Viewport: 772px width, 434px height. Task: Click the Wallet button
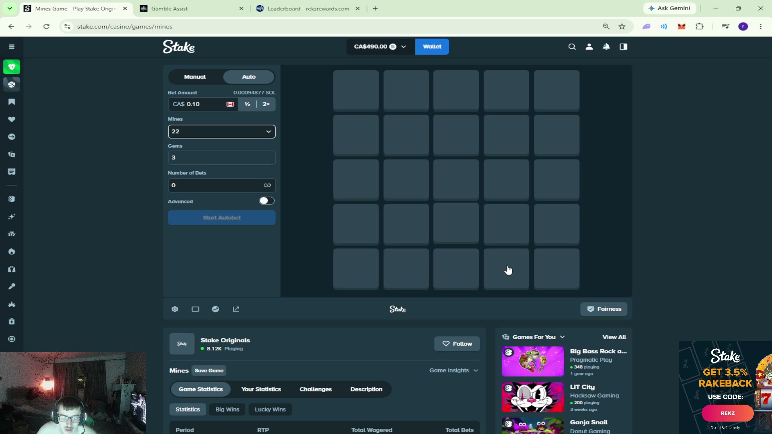tap(432, 47)
